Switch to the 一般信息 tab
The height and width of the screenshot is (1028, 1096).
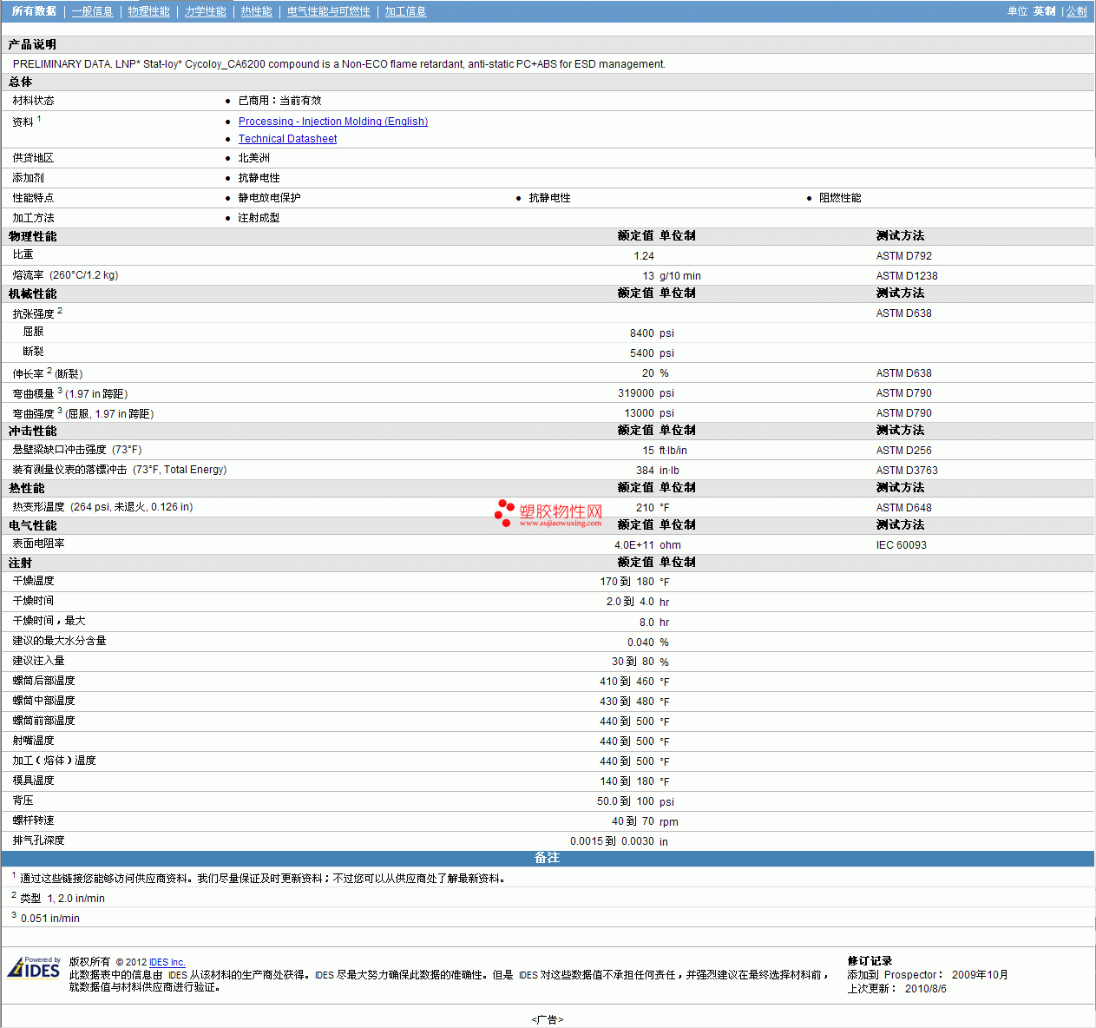tap(93, 11)
